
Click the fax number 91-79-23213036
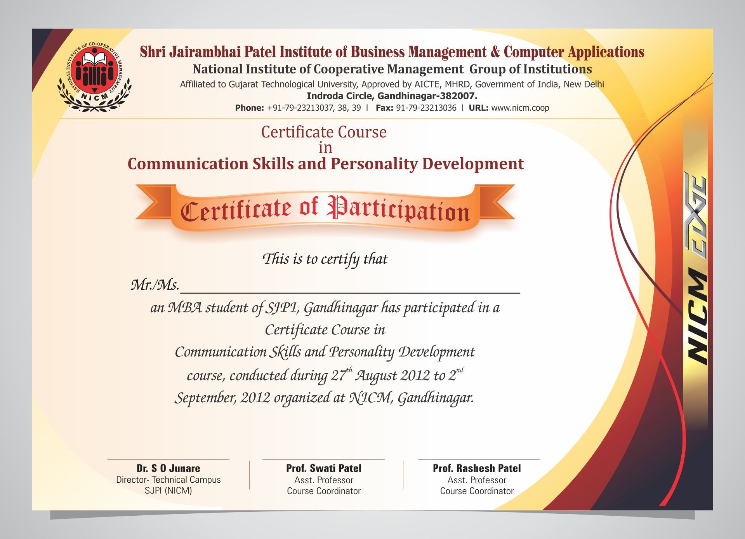(426, 108)
